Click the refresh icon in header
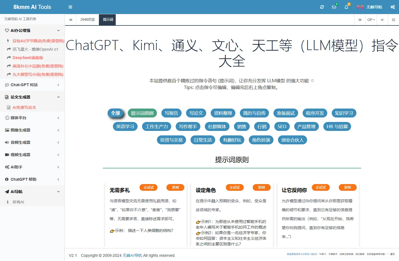This screenshot has width=399, height=261. [322, 7]
